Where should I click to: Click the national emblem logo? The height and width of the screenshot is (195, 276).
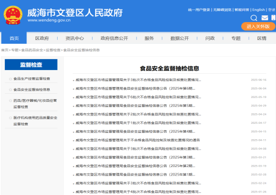pyautogui.click(x=13, y=15)
